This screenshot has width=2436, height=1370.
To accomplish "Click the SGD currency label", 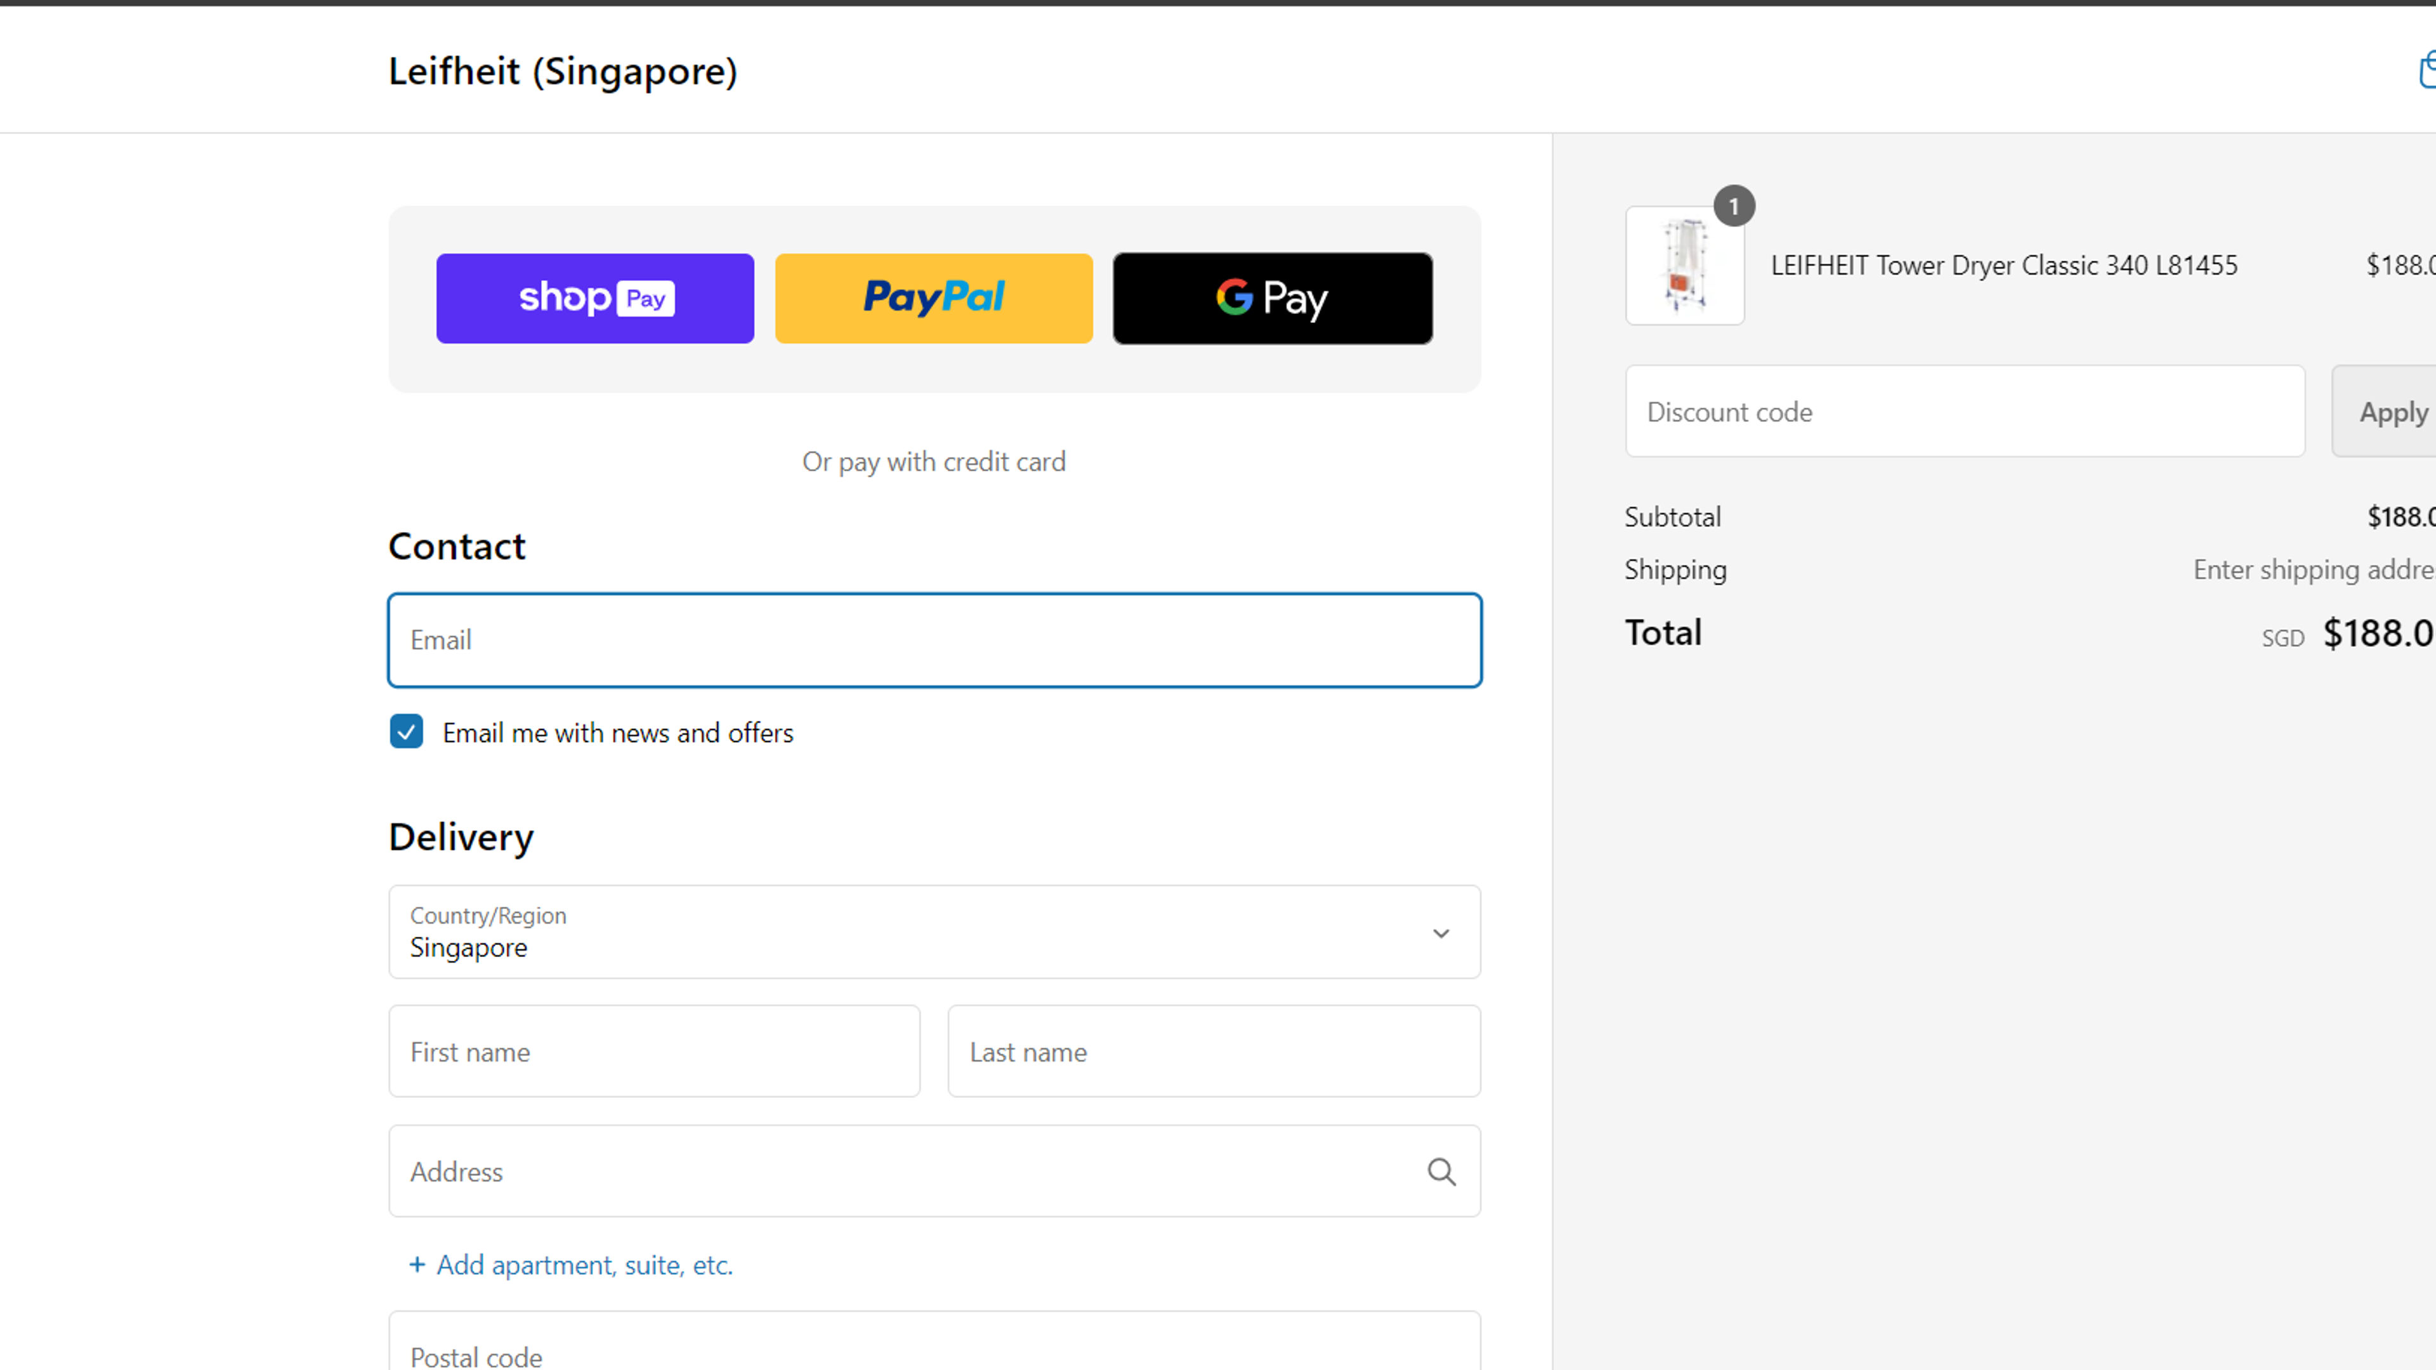I will (2283, 638).
